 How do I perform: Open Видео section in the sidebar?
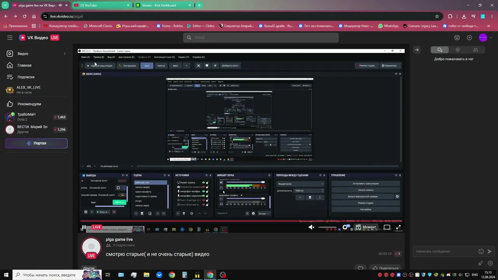[x=36, y=54]
